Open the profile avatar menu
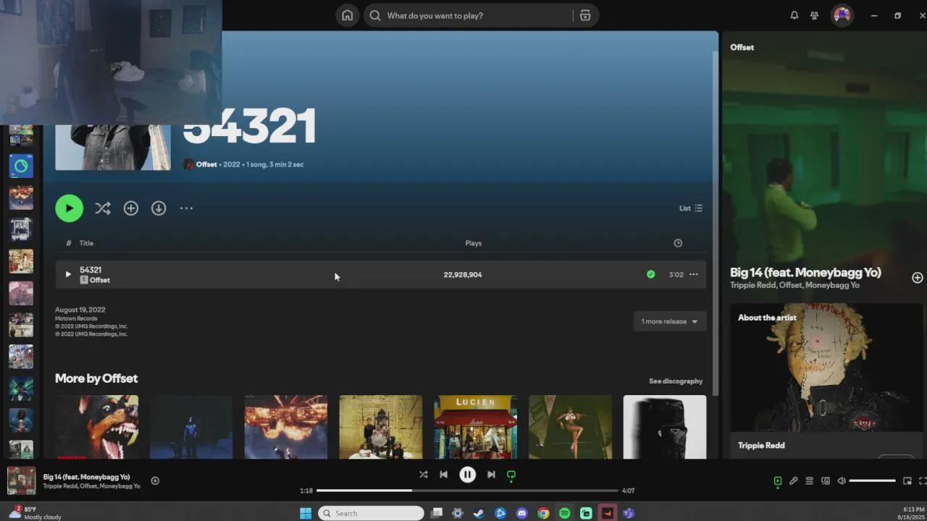 [x=842, y=15]
